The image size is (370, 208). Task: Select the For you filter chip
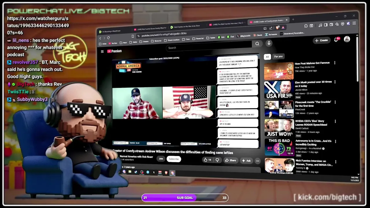pos(278,56)
